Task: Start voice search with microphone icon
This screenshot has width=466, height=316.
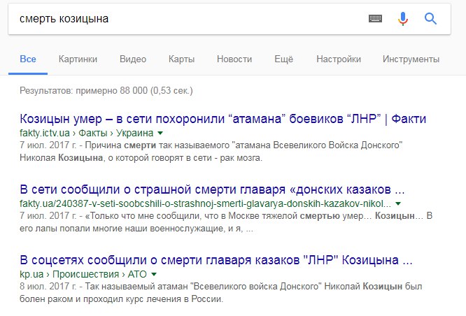Action: (x=403, y=19)
